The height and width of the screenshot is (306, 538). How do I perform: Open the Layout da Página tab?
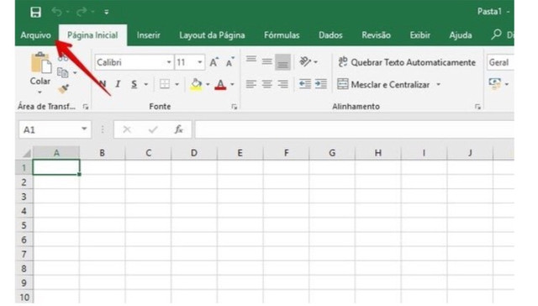[212, 35]
